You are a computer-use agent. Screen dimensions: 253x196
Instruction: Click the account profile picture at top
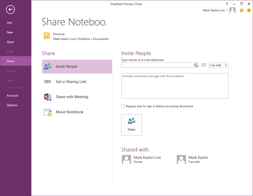coord(232,10)
